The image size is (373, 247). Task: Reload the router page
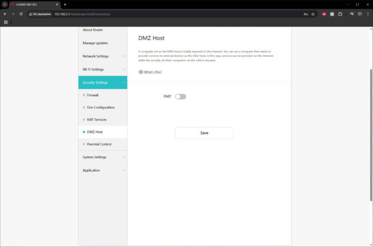[x=21, y=14]
